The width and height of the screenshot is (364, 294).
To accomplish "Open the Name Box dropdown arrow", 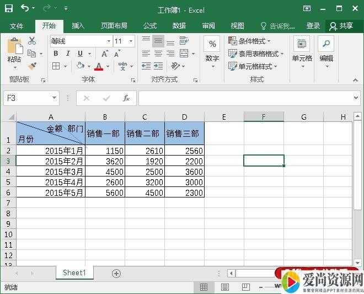I will (x=54, y=98).
